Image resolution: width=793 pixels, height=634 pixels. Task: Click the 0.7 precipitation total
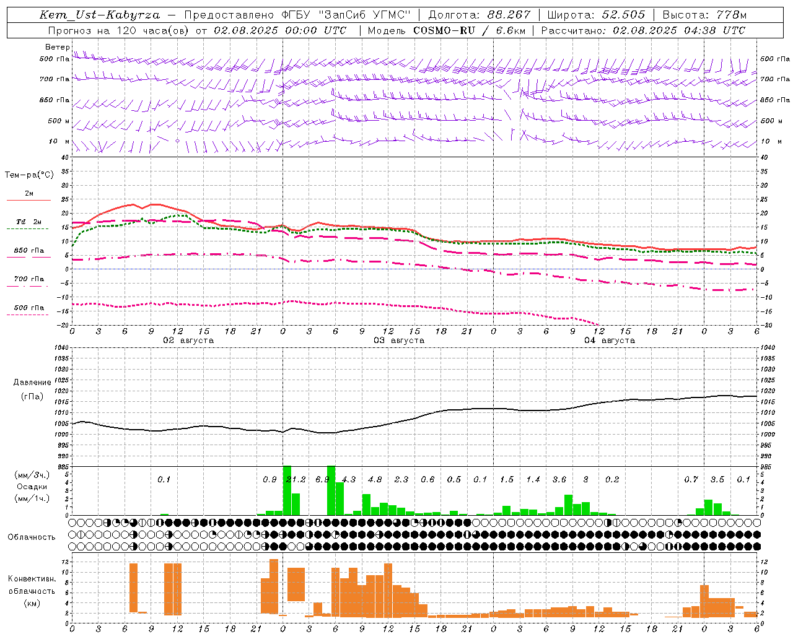691,480
